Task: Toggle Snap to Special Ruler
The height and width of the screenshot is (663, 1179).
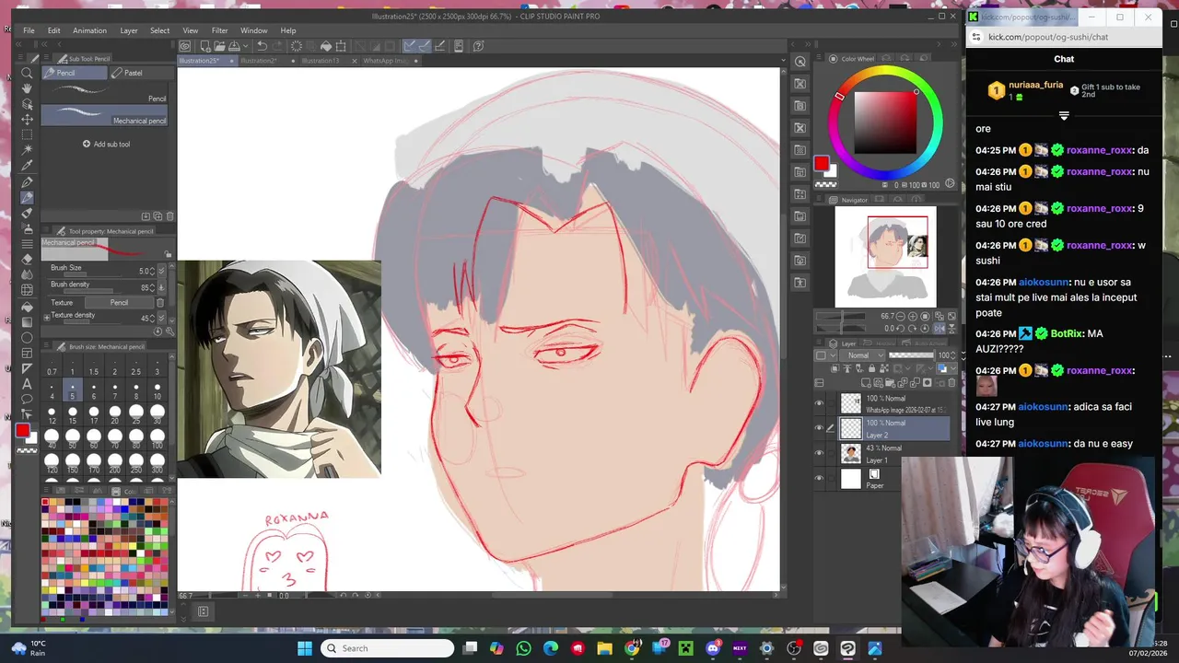Action: [x=425, y=46]
